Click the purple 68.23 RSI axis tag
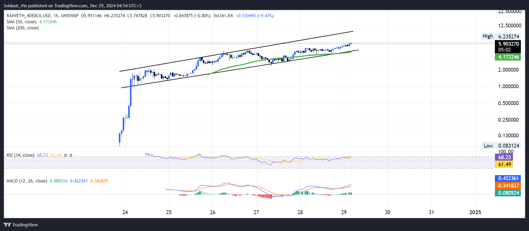Screen dimensions: 529x231 pyautogui.click(x=504, y=157)
